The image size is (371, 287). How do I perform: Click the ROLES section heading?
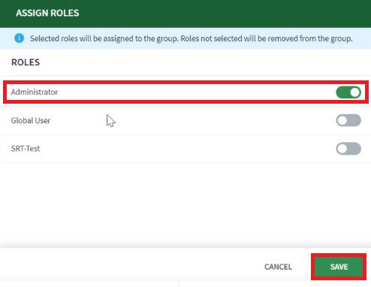(x=26, y=62)
